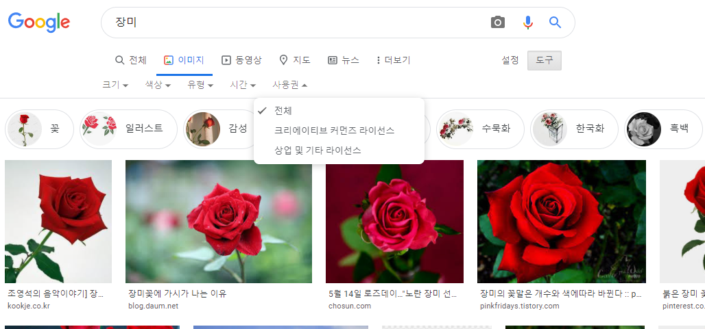Image resolution: width=705 pixels, height=329 pixels.
Task: Click the pinkfridays.tistory.com source text
Action: pos(520,306)
